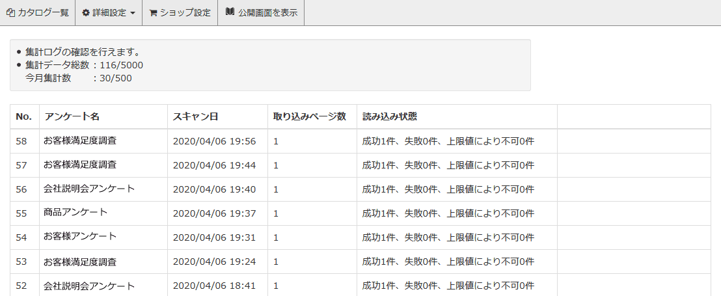Expand the 詳細設定 dropdown caret
The image size is (721, 296).
tap(133, 13)
